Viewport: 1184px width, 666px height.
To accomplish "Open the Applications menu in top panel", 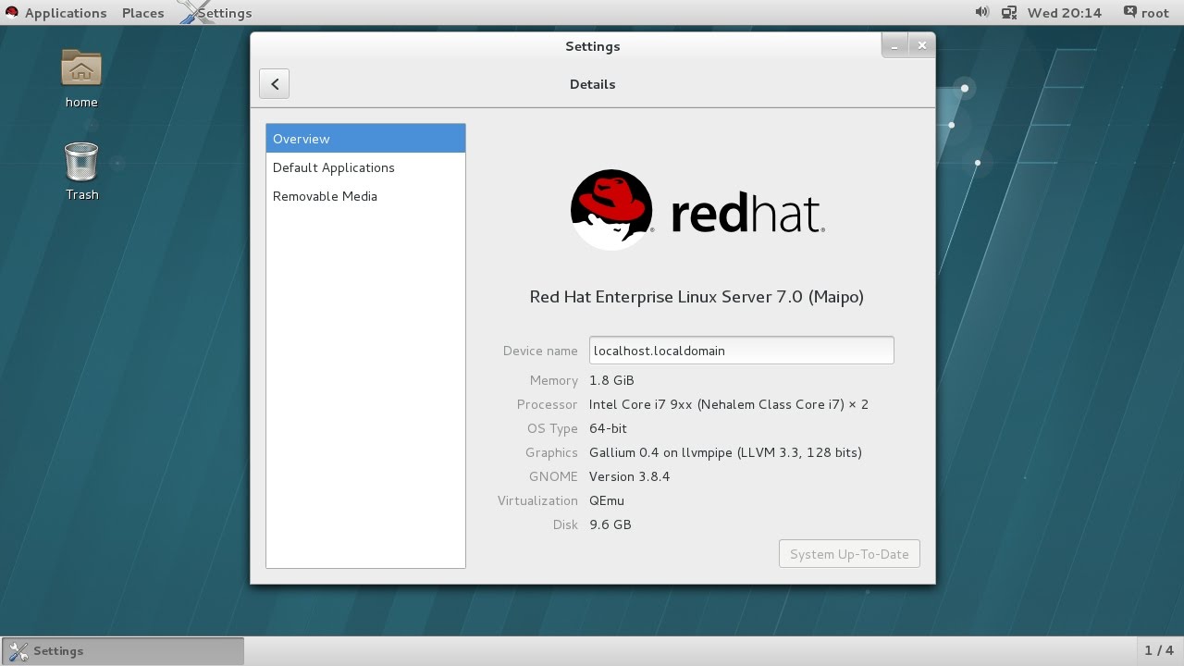I will coord(66,13).
